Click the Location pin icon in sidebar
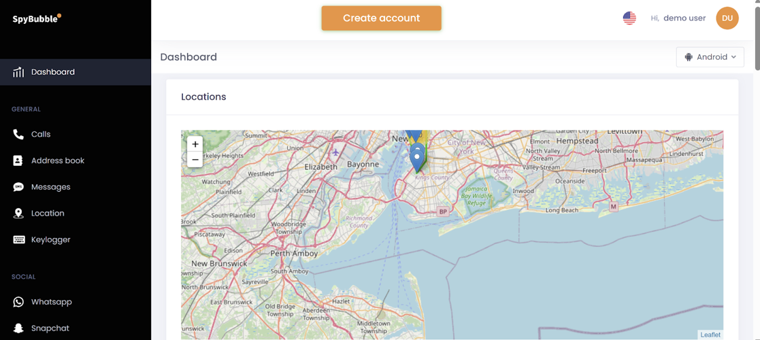760x340 pixels. (18, 214)
